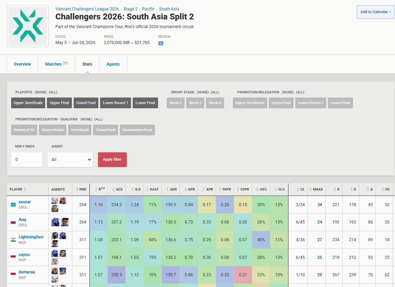Image resolution: width=395 pixels, height=287 pixels.
Task: Click sayoo's Indonesia flag icon
Action: [x=13, y=257]
